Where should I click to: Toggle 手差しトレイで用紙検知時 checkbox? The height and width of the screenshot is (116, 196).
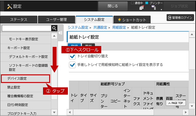point(72,65)
